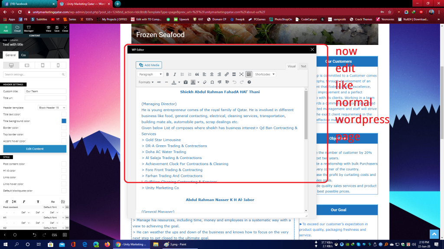Open Post content font dropdown
Viewport: 444px width, 249px height.
pos(53,207)
